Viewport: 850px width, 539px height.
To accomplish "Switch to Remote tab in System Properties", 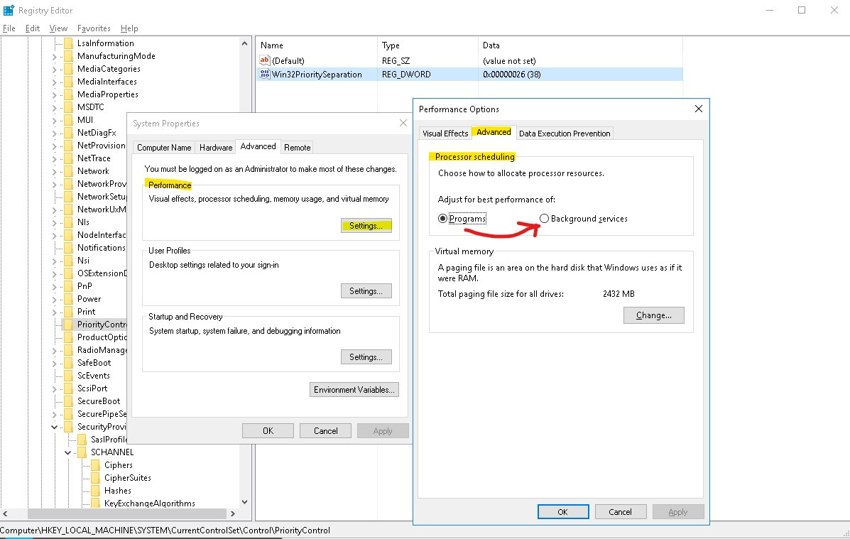I will coord(297,148).
